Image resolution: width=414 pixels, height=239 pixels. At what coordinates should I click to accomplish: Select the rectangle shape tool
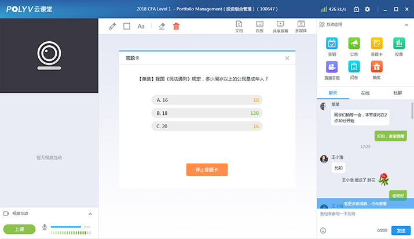click(127, 26)
